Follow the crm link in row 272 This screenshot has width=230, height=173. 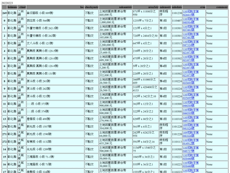[x=190, y=142]
